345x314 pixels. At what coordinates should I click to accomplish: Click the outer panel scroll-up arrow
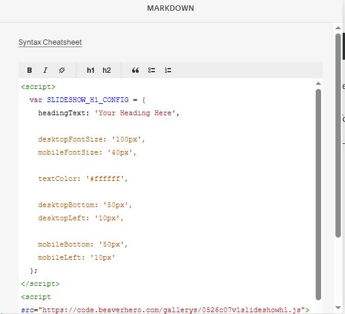pos(338,28)
